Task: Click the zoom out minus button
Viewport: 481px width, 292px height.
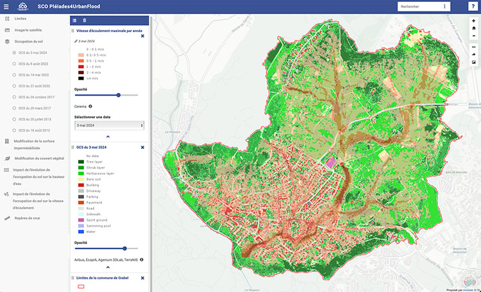Action: point(473,36)
